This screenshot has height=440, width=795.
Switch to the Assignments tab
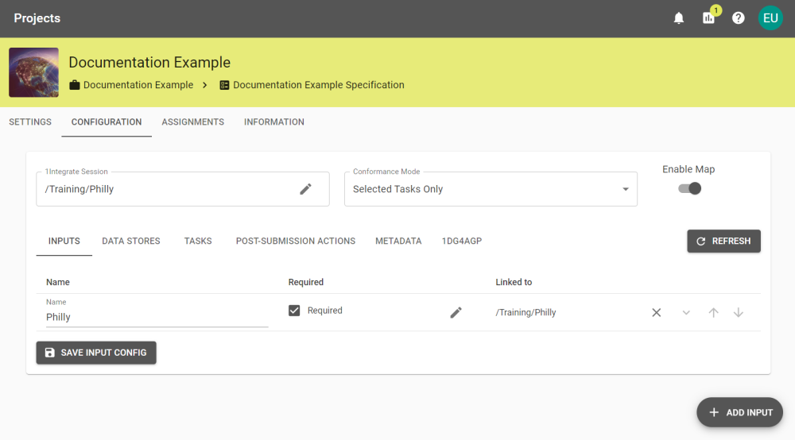coord(192,122)
